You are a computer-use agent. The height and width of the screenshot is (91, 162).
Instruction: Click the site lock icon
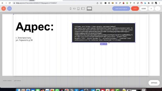[x=14, y=3]
